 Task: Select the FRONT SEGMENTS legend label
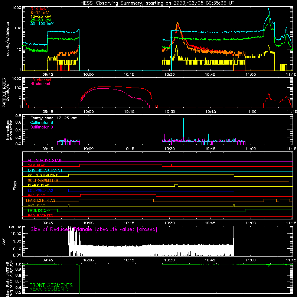pos(51,285)
